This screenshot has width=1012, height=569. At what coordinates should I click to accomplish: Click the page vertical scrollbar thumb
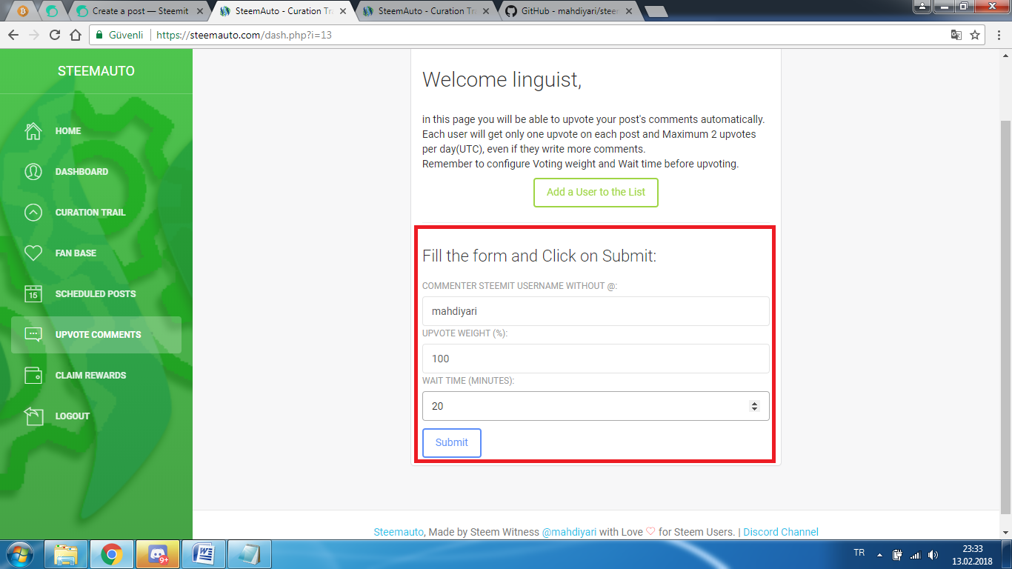[x=1005, y=317]
